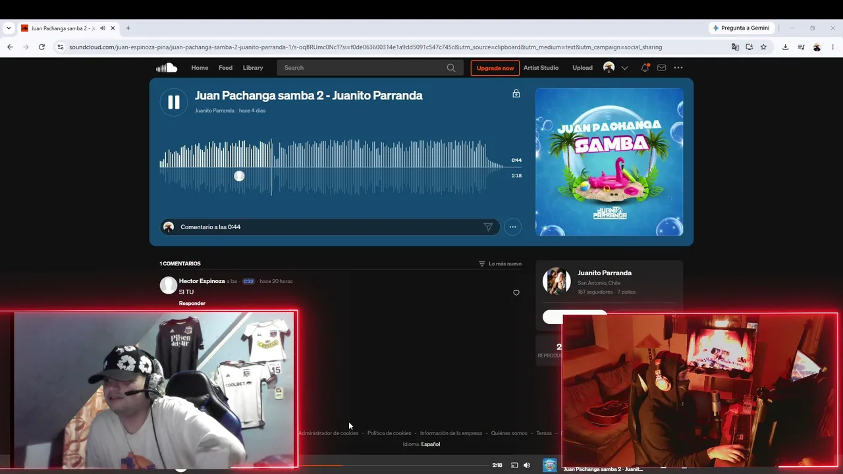Like Hector Espinoza's comment heart
Image resolution: width=843 pixels, height=474 pixels.
click(x=516, y=293)
